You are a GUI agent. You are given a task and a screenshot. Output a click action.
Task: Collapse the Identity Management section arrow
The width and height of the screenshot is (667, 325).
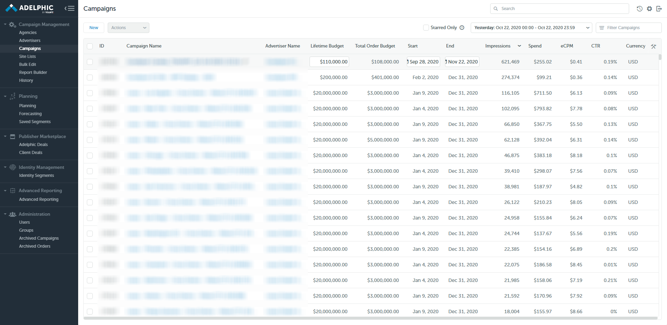tap(5, 167)
